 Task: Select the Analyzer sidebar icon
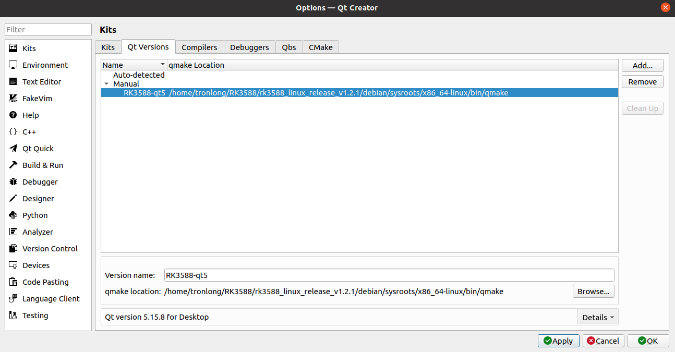point(13,232)
